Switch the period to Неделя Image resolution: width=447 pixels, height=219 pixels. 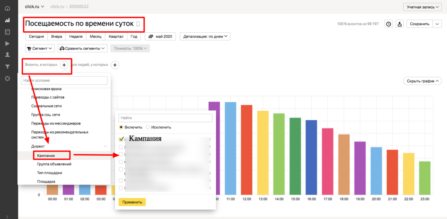76,37
